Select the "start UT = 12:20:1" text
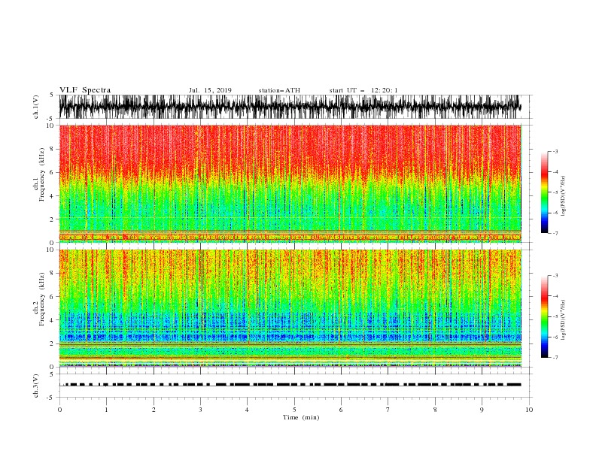The height and width of the screenshot is (460, 596). coord(363,90)
